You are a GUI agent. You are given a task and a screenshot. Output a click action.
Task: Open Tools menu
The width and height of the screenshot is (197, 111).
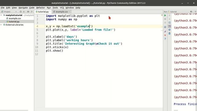point(55,8)
